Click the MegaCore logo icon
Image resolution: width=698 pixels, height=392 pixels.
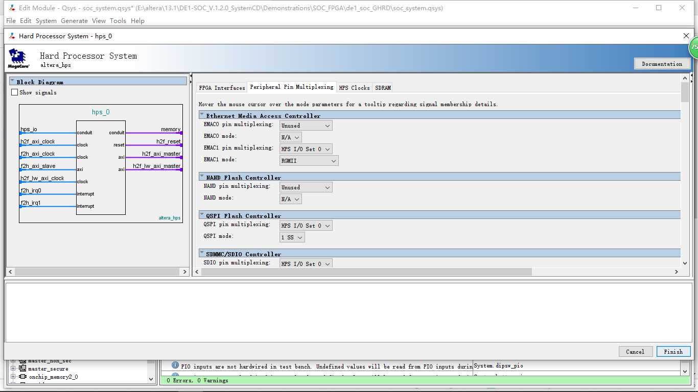18,59
